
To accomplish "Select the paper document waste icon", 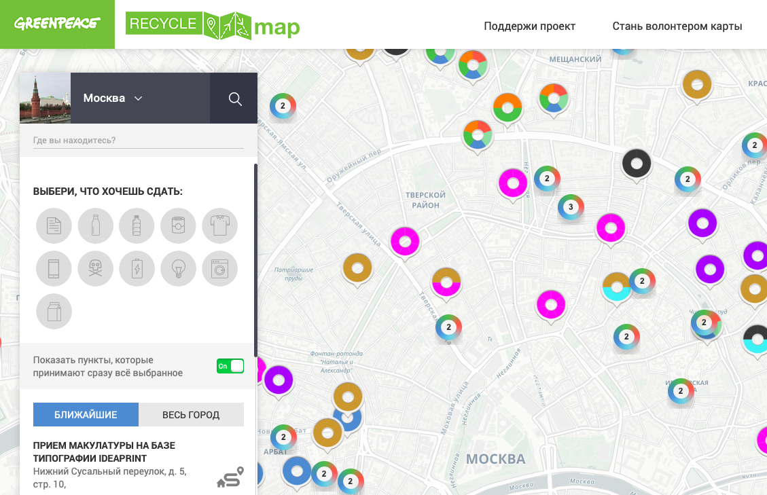I will (x=54, y=226).
